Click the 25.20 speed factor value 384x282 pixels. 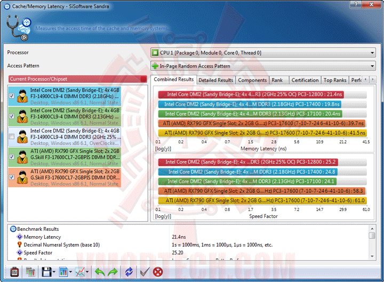pyautogui.click(x=178, y=253)
